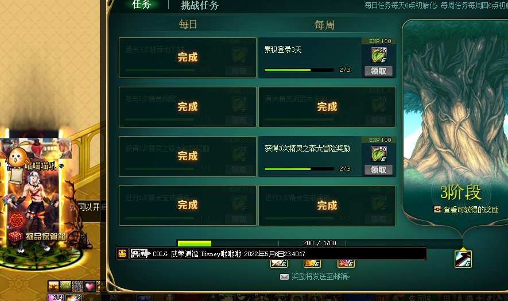The image size is (508, 301).
Task: Claim the 累积登录3天 weekly reward
Action: [378, 71]
